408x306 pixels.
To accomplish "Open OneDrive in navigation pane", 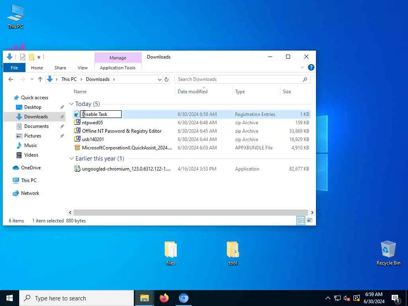I will point(31,168).
